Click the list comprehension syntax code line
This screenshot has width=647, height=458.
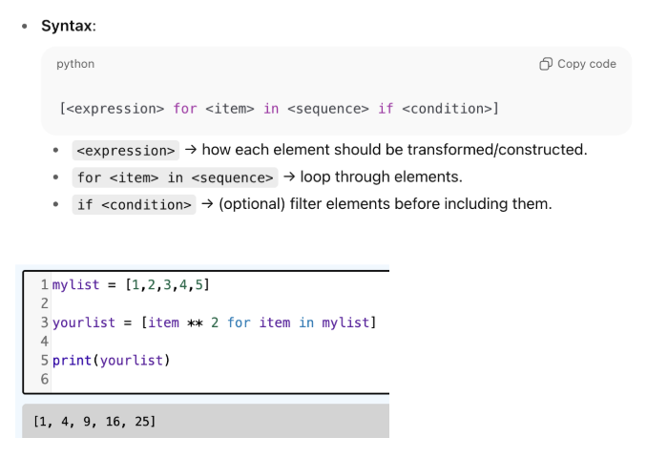[x=279, y=108]
